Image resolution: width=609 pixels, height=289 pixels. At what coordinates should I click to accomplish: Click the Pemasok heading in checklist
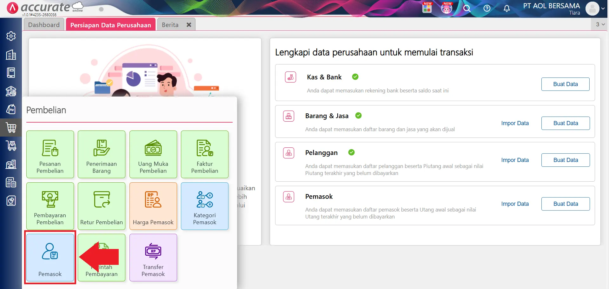[319, 197]
